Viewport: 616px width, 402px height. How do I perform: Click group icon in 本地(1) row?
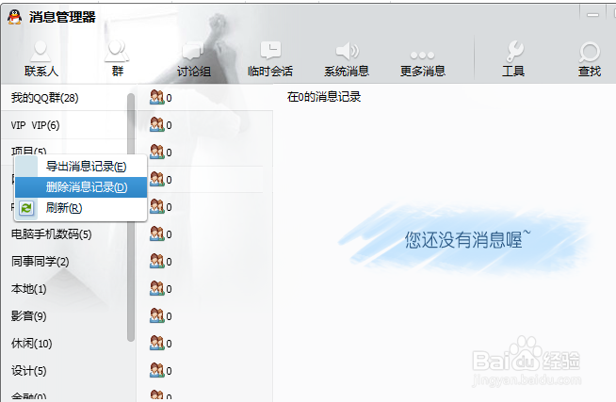[x=156, y=288]
